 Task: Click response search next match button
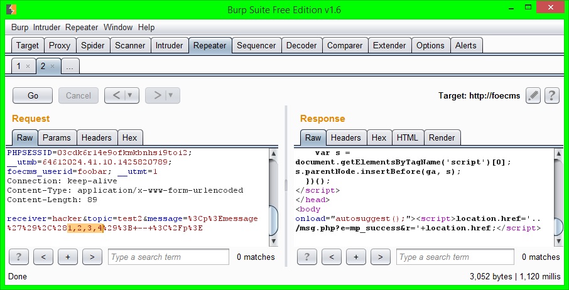[x=381, y=257]
